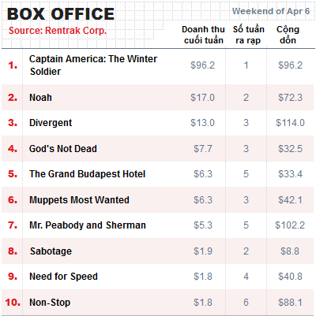Click the Cộng dồn column header

[x=288, y=35]
